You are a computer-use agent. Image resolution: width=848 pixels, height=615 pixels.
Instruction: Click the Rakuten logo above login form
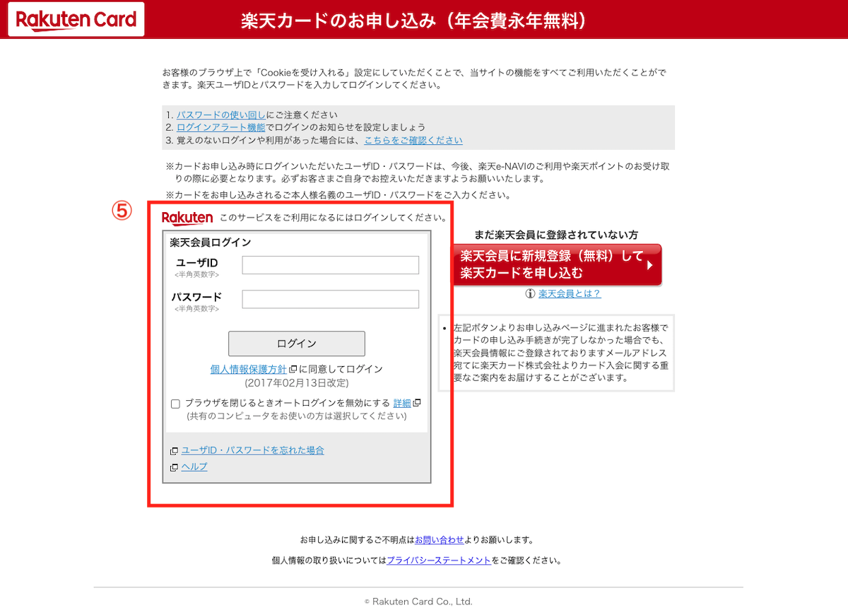[x=187, y=218]
